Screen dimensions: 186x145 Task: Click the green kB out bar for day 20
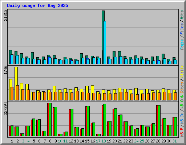(x=116, y=122)
